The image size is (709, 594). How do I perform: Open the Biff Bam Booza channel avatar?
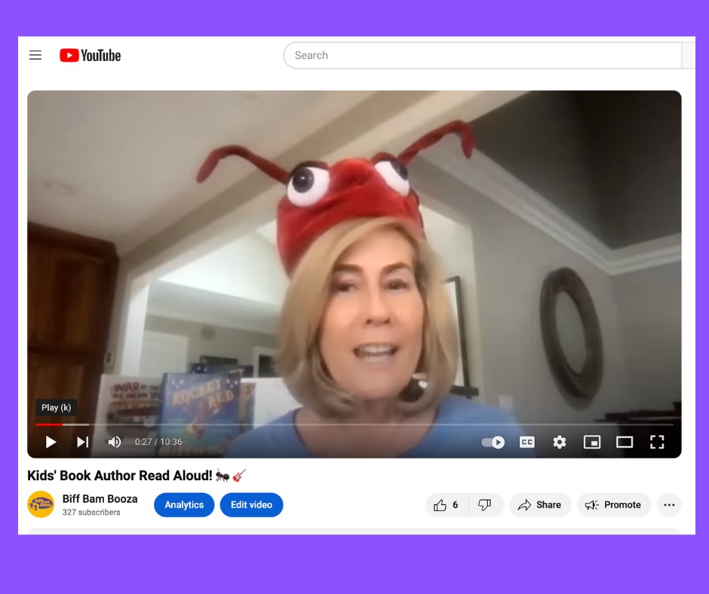41,504
